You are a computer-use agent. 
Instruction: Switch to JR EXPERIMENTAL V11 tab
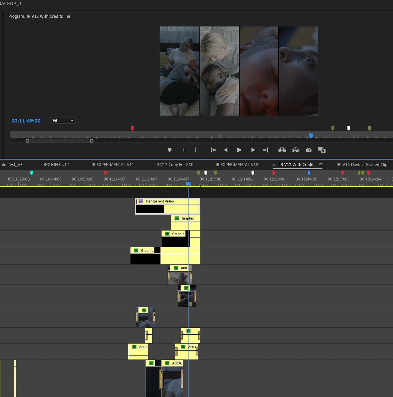coord(113,165)
